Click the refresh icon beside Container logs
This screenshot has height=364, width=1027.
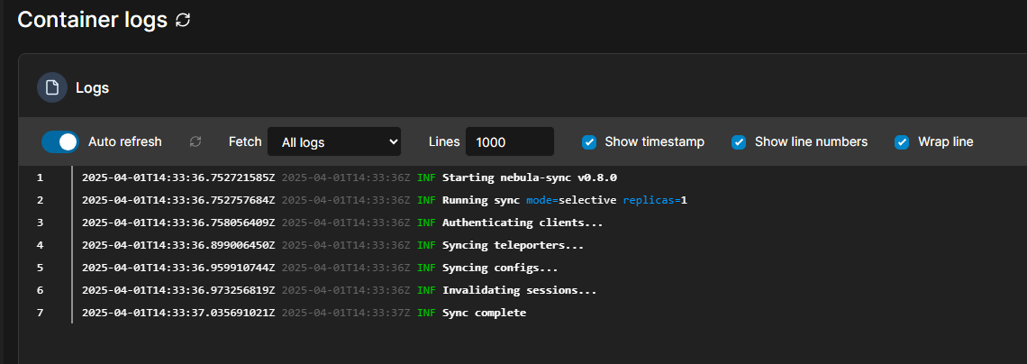[183, 20]
